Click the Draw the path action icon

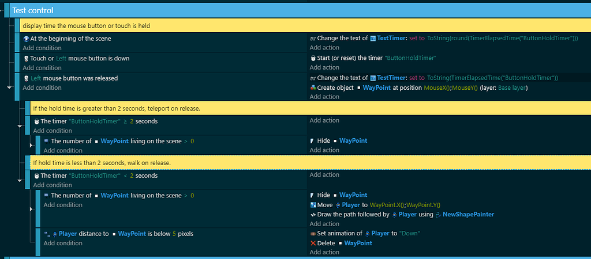(313, 215)
